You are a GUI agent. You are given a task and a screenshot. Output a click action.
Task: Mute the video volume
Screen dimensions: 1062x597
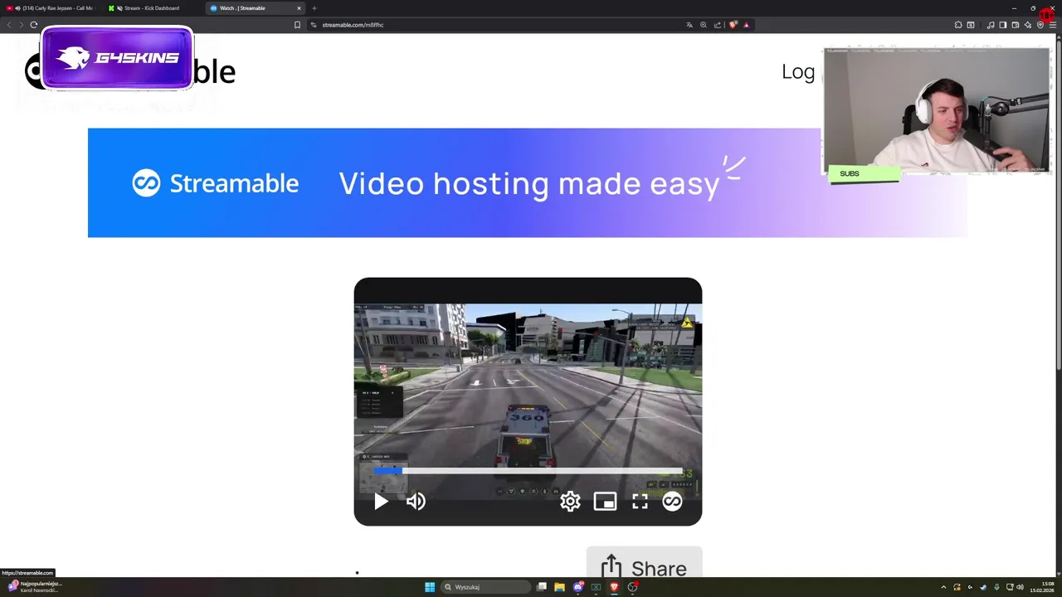pos(416,502)
